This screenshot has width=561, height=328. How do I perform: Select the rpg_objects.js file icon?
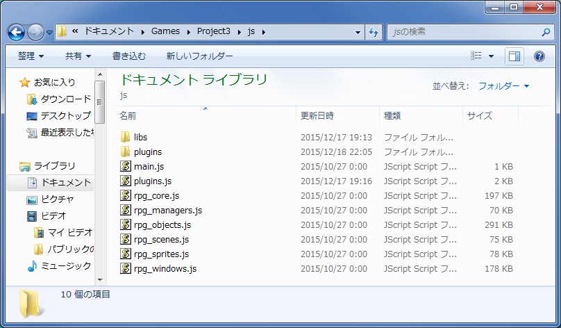pos(126,224)
